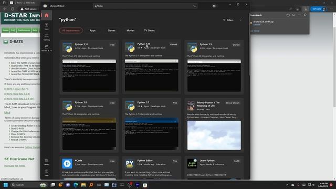The image size is (336, 189).
Task: Click Microsoft Store vertical scrollbar
Action: tap(249, 45)
